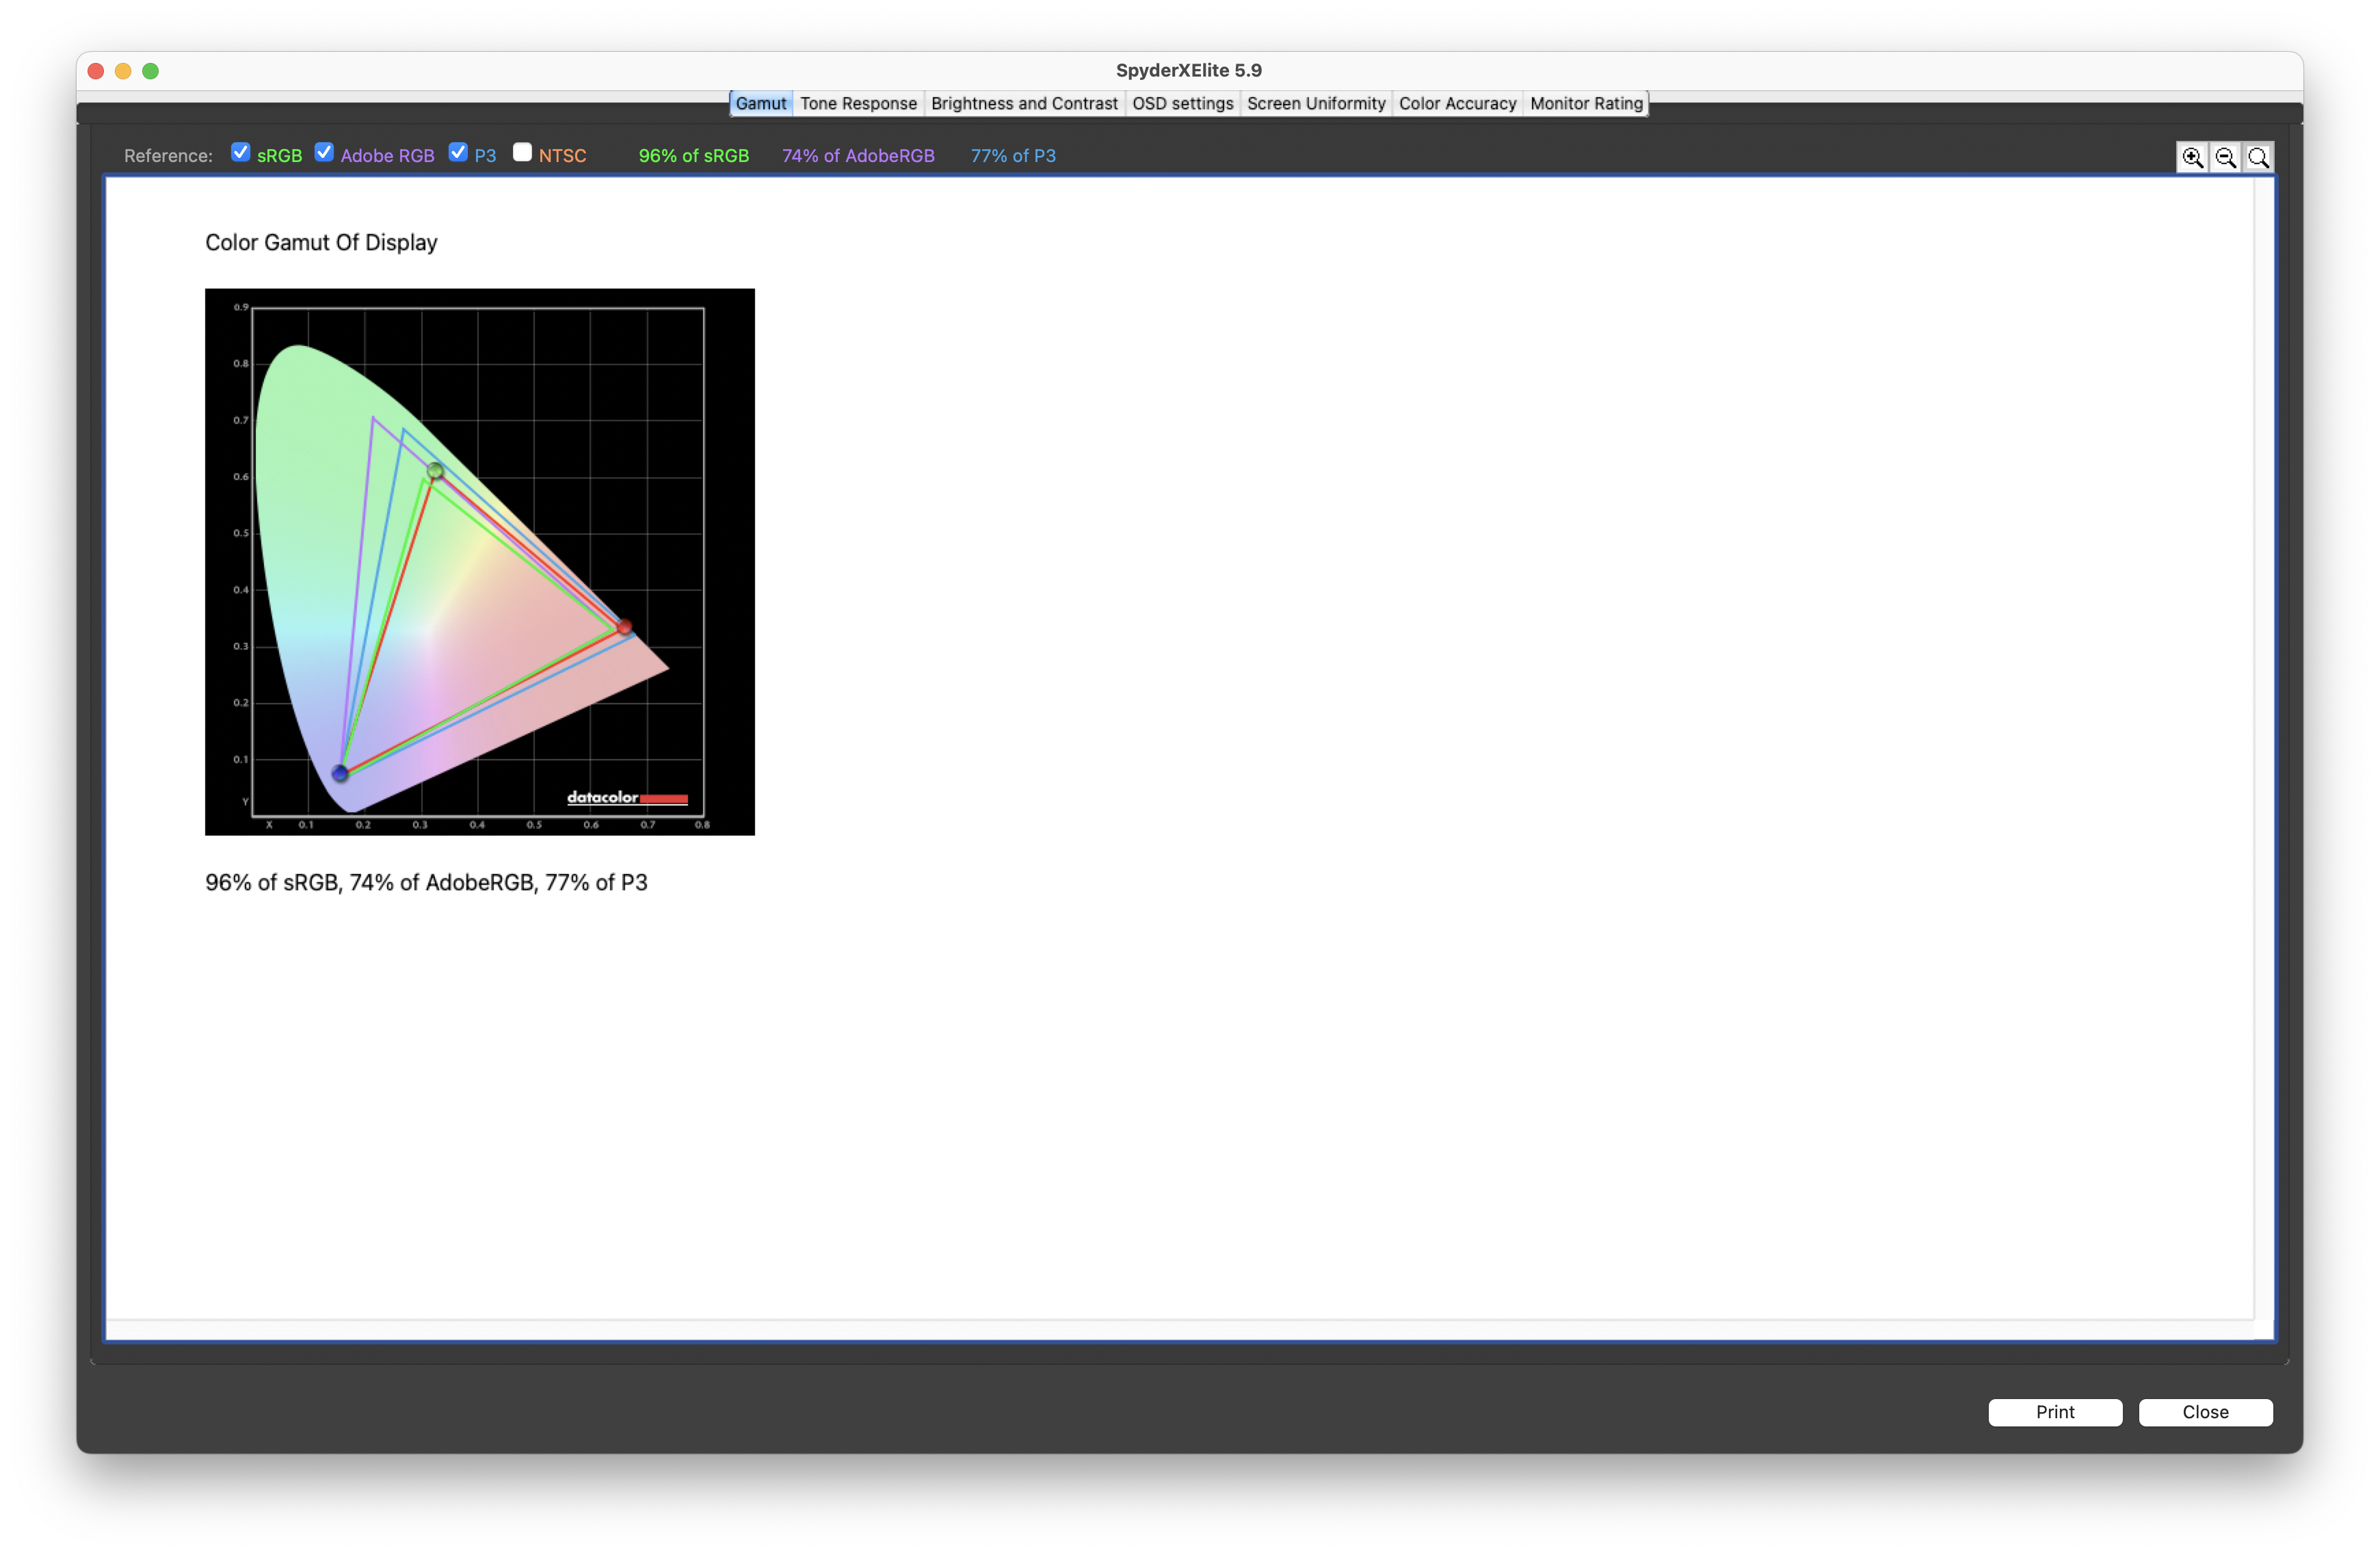Switch to the Tone Response tab

858,103
